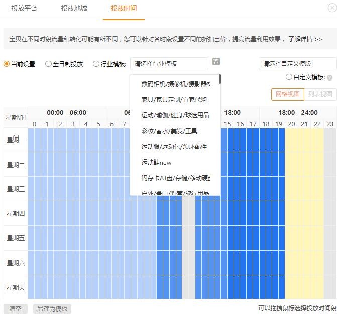Select the 全日制投放 radio button
Image resolution: width=337 pixels, height=322 pixels.
pyautogui.click(x=48, y=64)
